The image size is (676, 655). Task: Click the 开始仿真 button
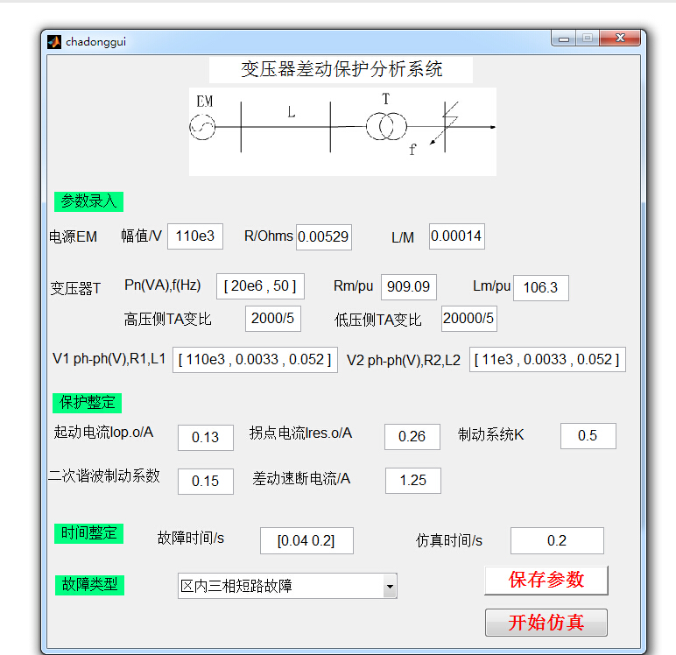point(546,623)
